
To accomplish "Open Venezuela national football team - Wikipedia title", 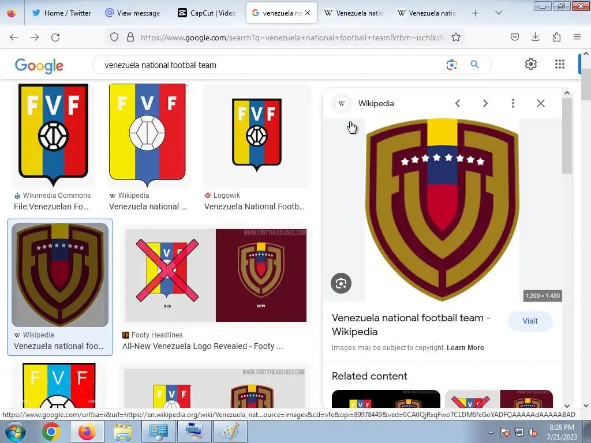I will (x=411, y=325).
